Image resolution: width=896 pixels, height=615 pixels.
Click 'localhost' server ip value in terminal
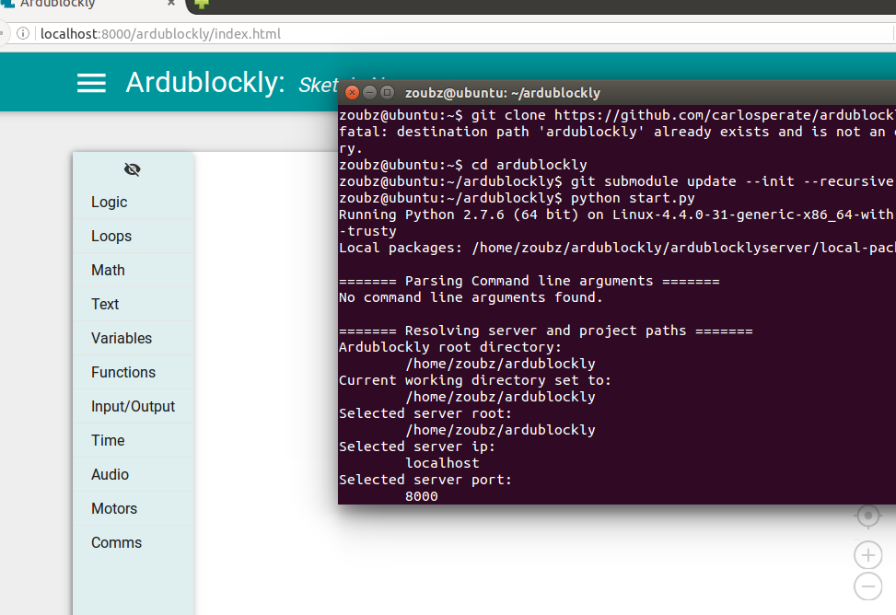click(442, 463)
